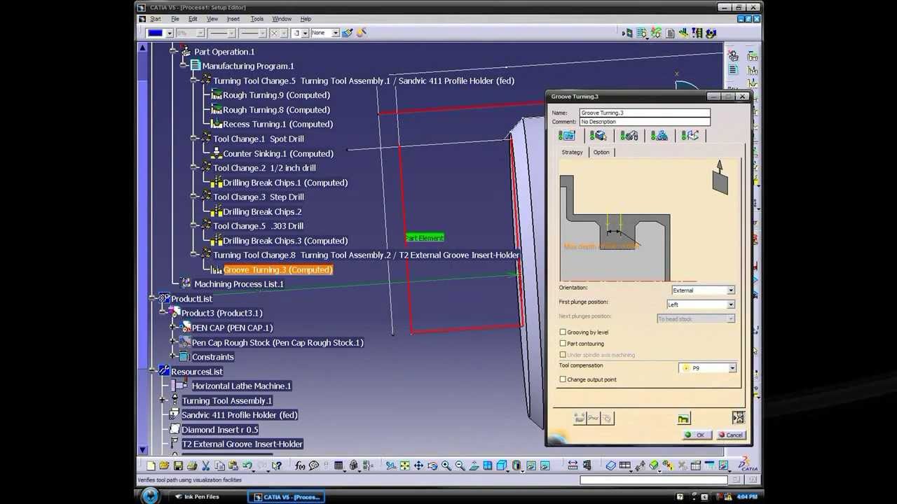Click the Cut scissors icon
The height and width of the screenshot is (504, 897).
[x=205, y=465]
